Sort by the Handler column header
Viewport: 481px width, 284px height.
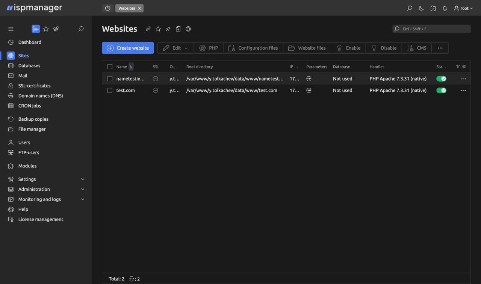[x=377, y=67]
